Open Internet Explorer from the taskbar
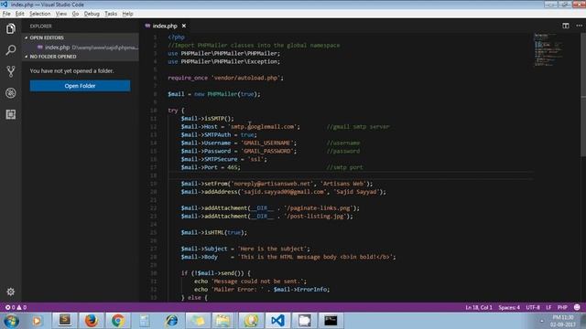The width and height of the screenshot is (586, 329). point(171,321)
